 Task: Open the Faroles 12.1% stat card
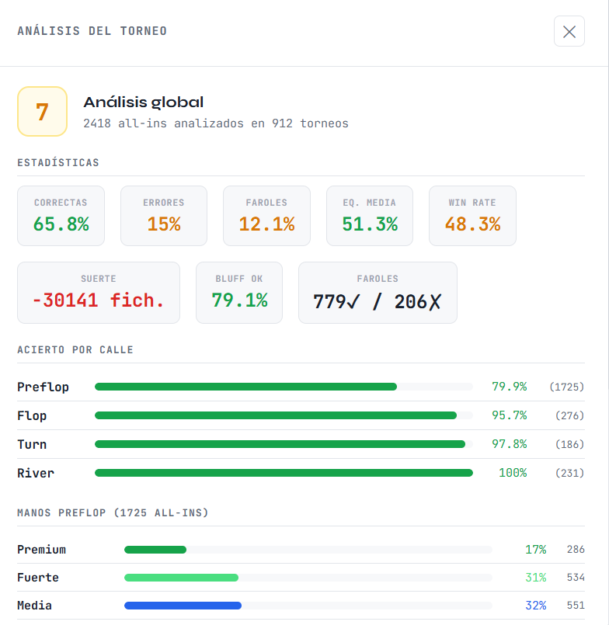click(266, 216)
